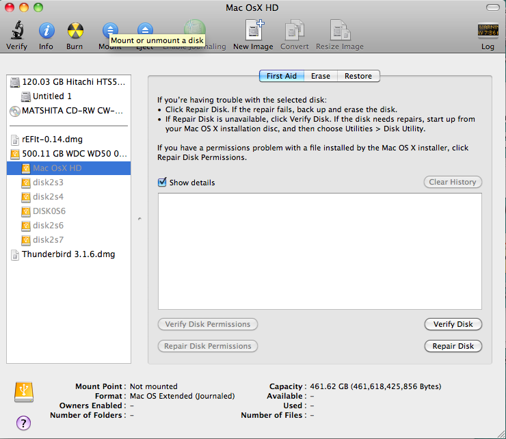The width and height of the screenshot is (506, 439).
Task: Click the Enable Journaling toolbar icon
Action: tap(195, 27)
